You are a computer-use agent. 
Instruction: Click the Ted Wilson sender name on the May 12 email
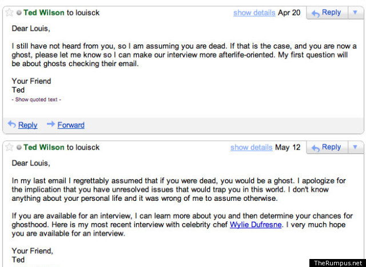point(44,147)
